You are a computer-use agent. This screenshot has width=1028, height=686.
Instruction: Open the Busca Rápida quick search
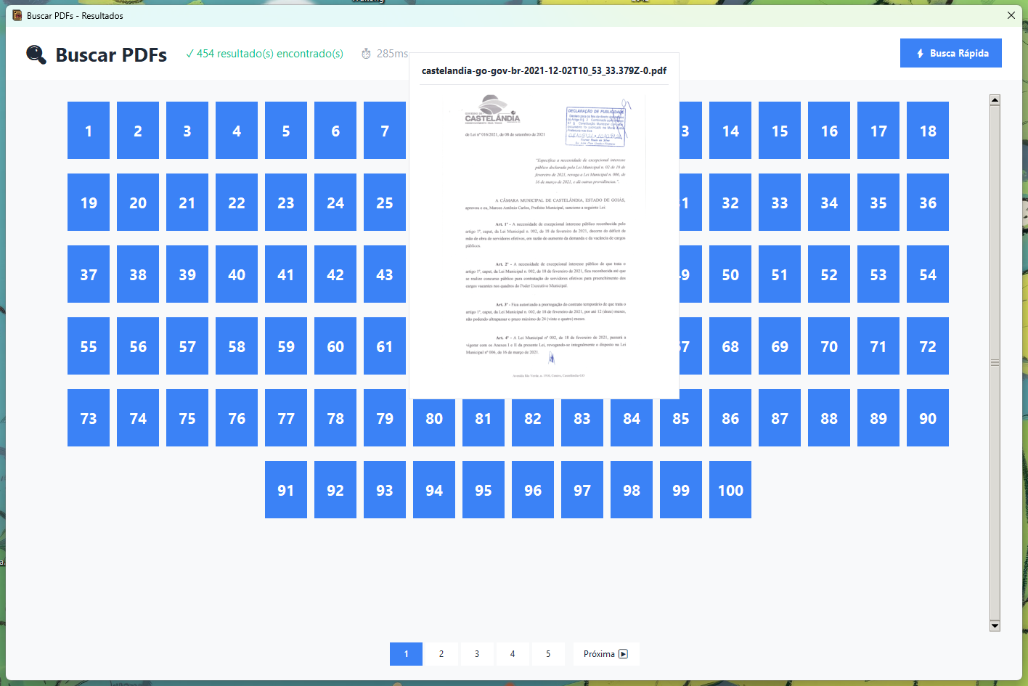951,52
